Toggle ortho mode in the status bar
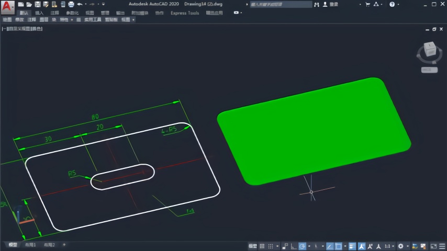 point(293,246)
